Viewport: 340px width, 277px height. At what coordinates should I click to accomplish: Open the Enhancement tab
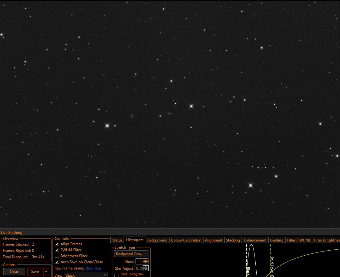click(255, 240)
